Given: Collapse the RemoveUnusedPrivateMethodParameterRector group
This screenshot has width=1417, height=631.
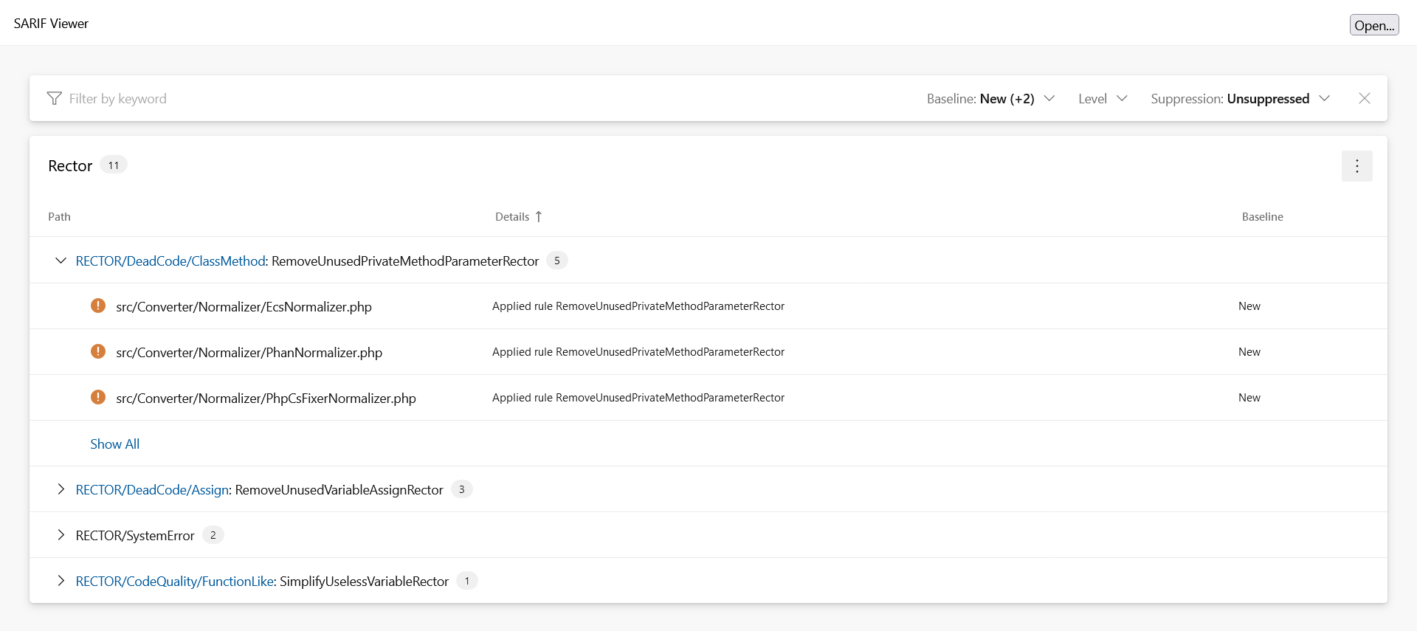Looking at the screenshot, I should tap(61, 261).
